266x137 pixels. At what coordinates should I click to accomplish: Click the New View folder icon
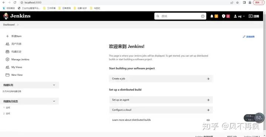pyautogui.click(x=7, y=75)
